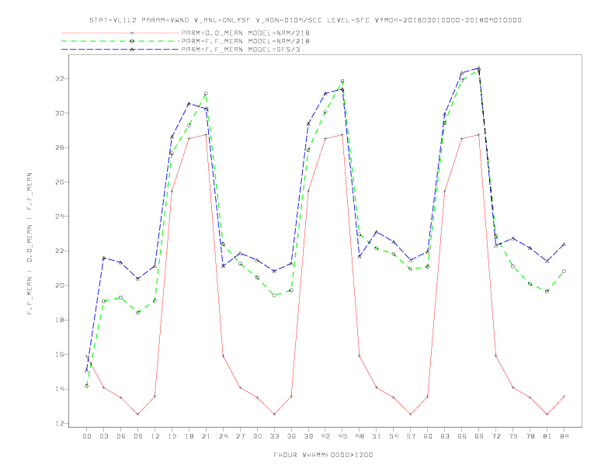Click x-axis forecast hour 27

241,436
